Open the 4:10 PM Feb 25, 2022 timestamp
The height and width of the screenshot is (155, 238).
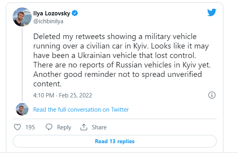pyautogui.click(x=62, y=95)
